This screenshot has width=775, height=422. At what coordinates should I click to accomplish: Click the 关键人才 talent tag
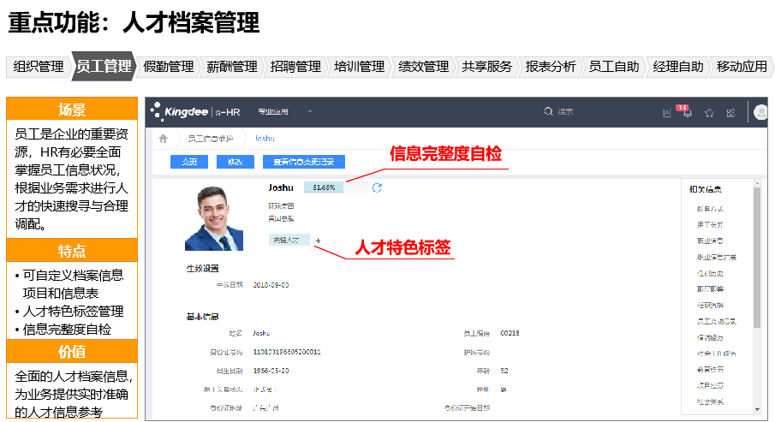tap(289, 241)
